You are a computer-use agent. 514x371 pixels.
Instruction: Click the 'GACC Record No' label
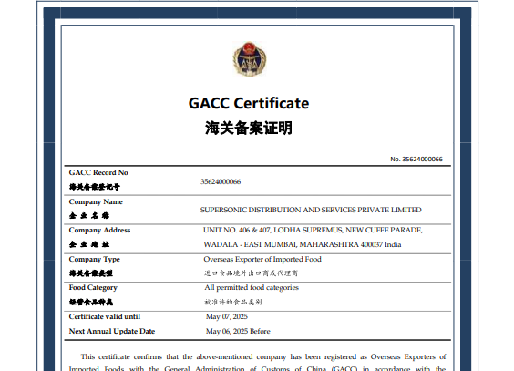coord(98,172)
